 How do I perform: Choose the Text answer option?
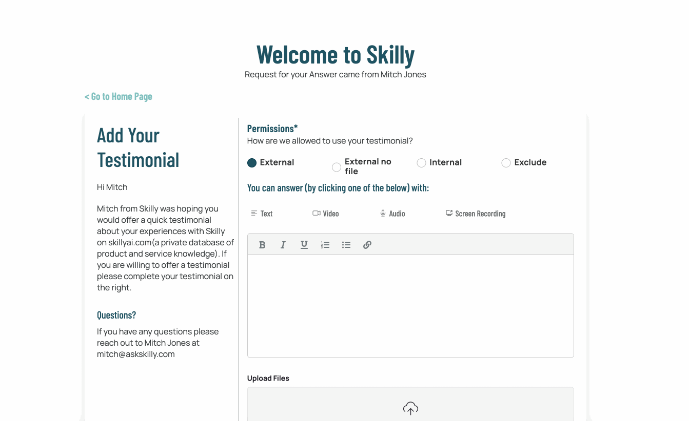pyautogui.click(x=262, y=214)
